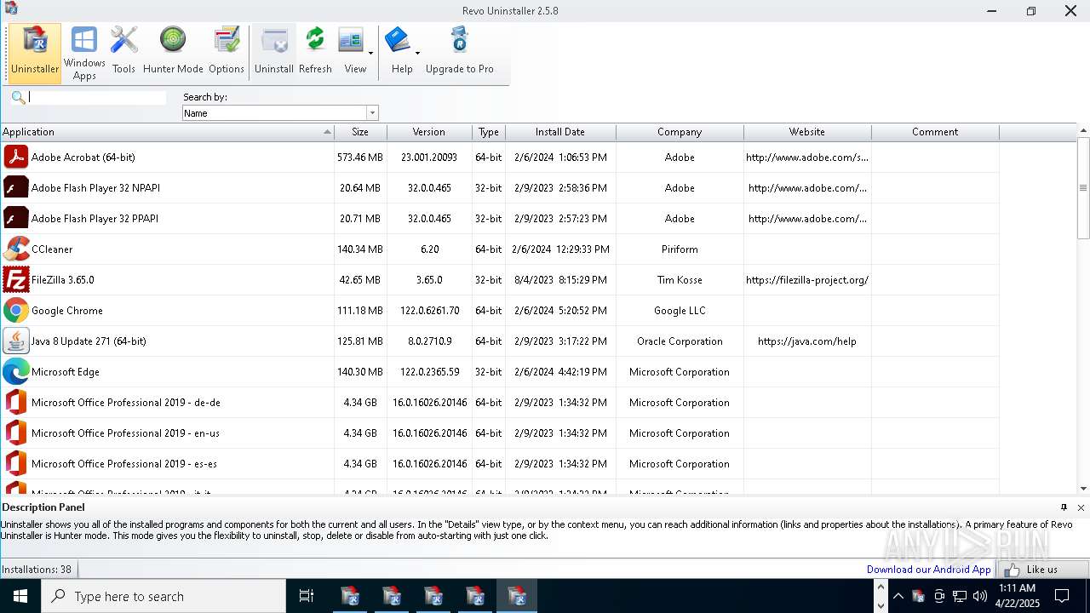1090x613 pixels.
Task: Click the Website column header
Action: pyautogui.click(x=807, y=132)
